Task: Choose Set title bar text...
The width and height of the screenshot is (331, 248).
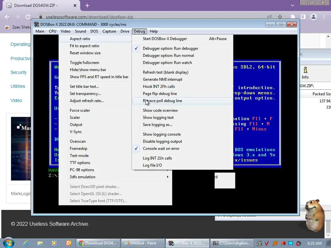Action: (96, 87)
